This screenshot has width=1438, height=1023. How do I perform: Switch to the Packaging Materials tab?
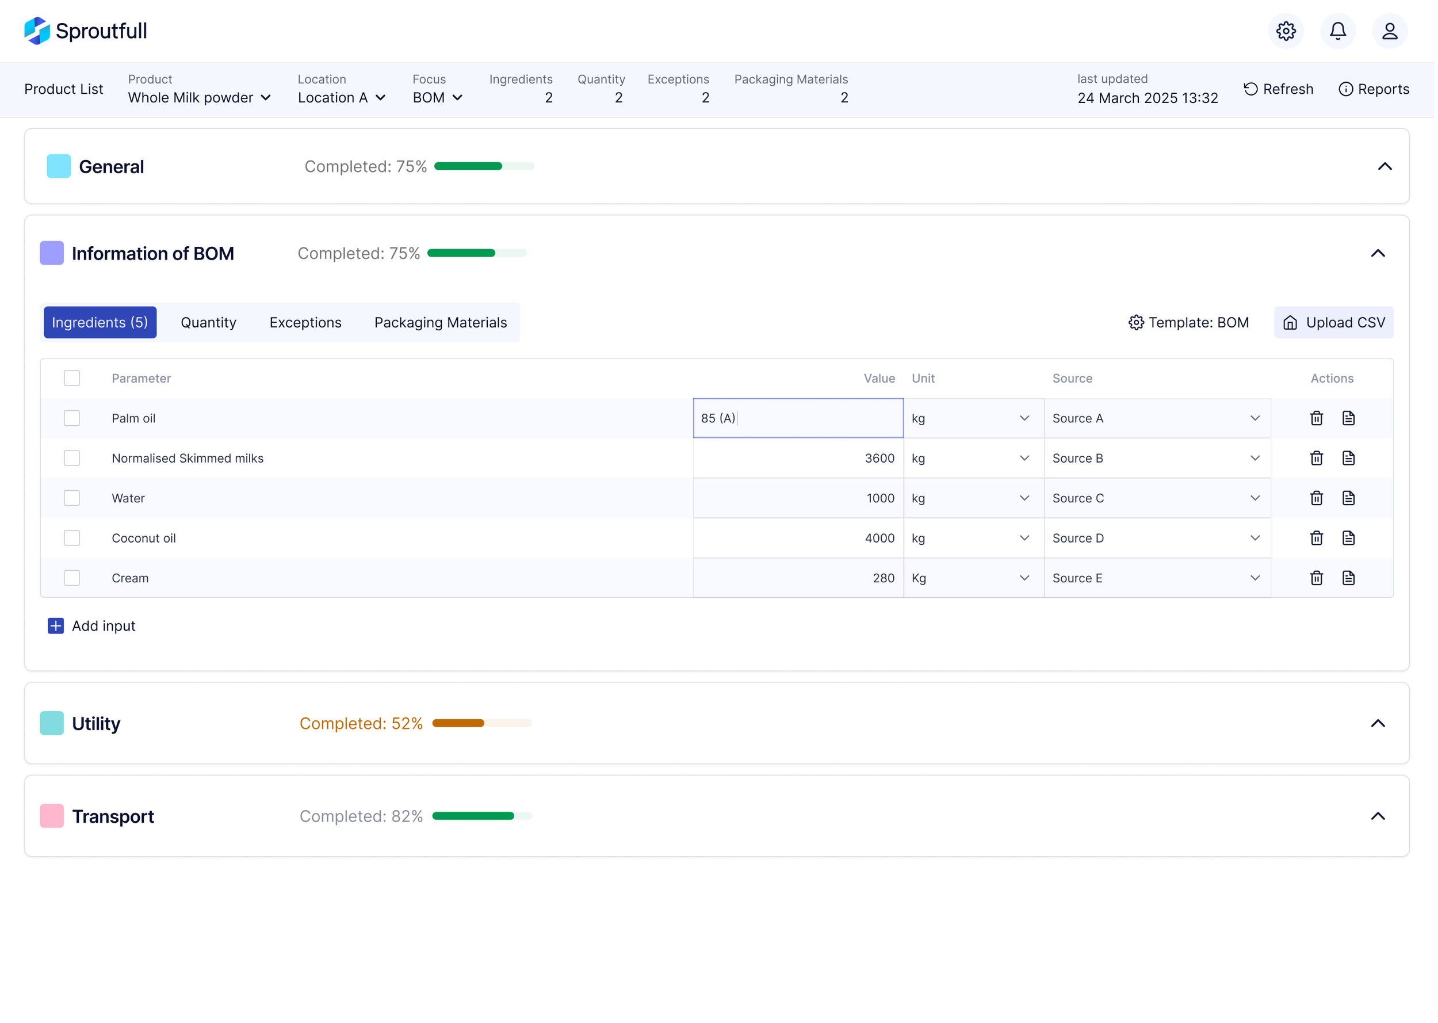click(441, 323)
